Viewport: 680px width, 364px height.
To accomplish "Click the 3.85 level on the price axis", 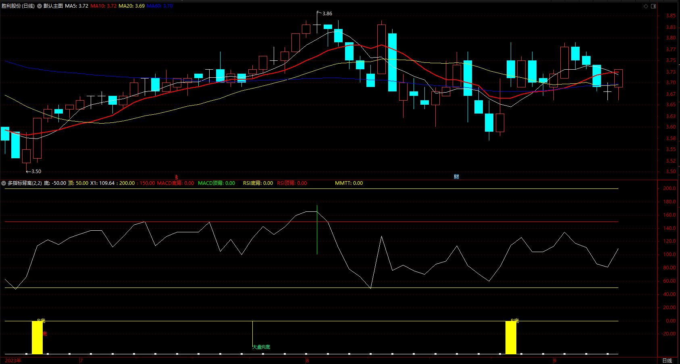I will [x=671, y=16].
